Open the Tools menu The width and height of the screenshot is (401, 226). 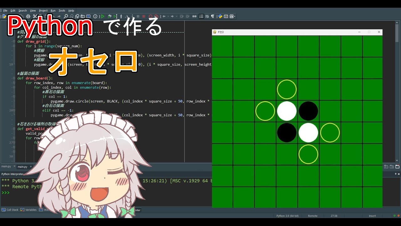coord(62,10)
